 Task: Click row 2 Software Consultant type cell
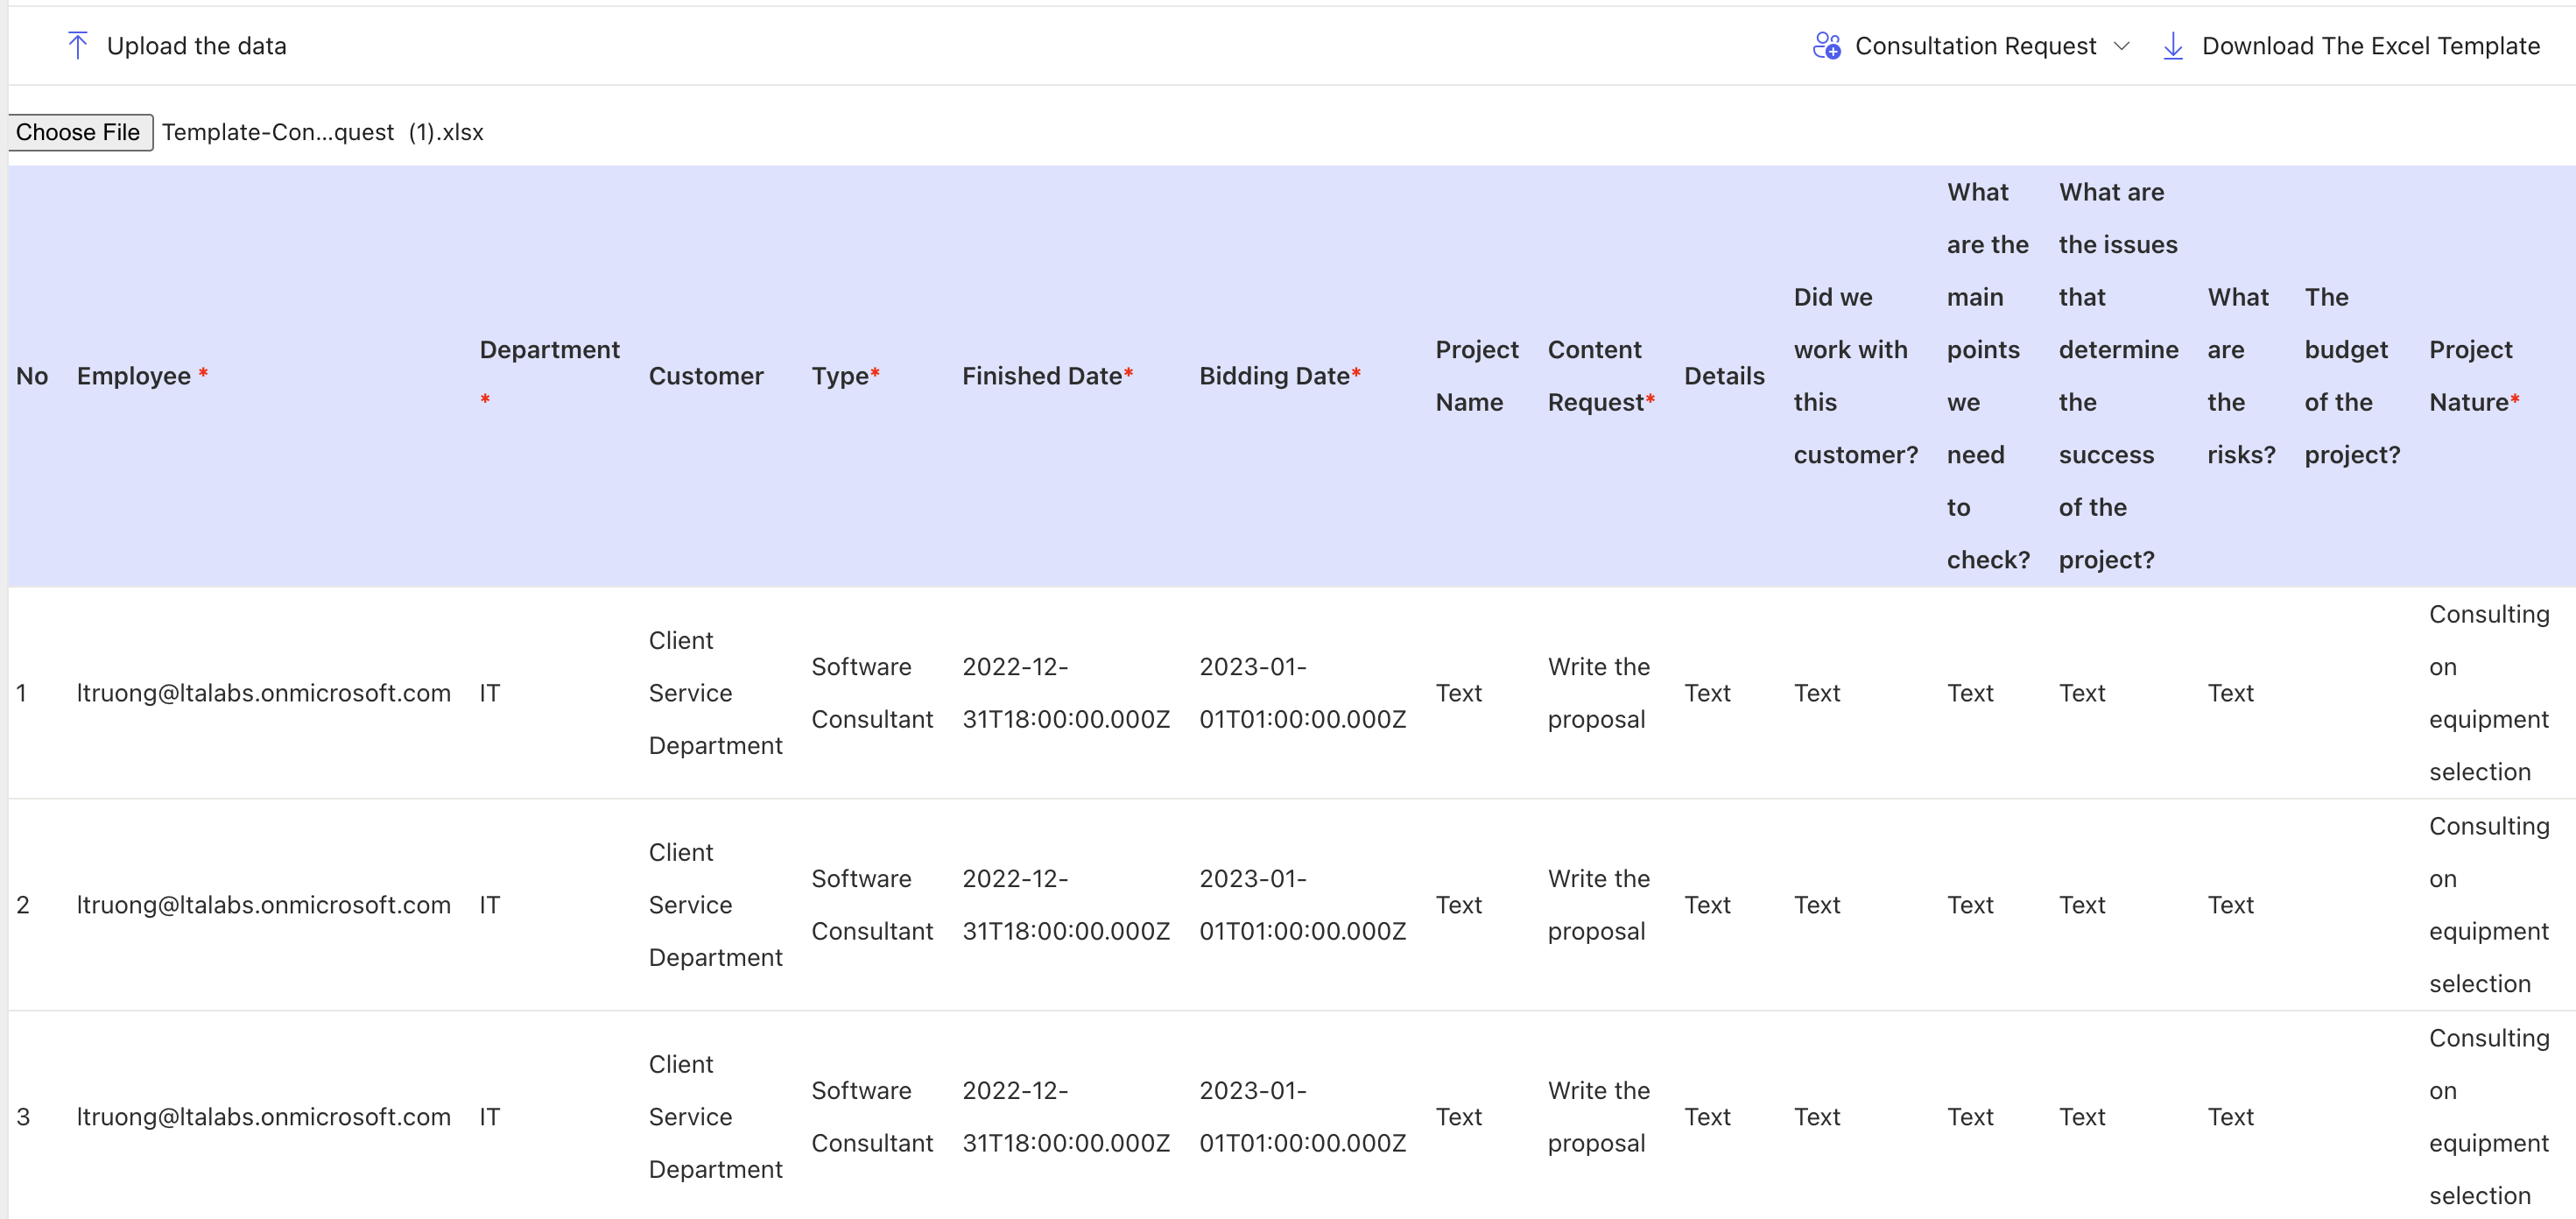[x=871, y=905]
